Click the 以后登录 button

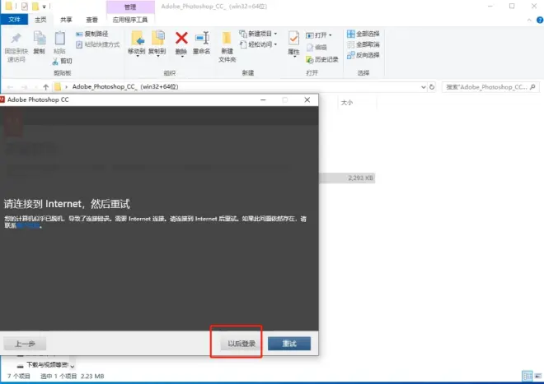click(242, 344)
